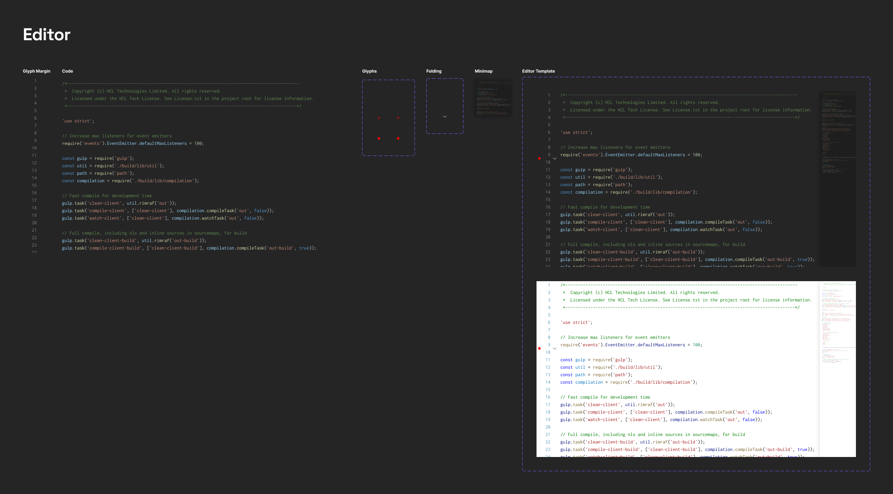Click the dimmed red circle breakpoint glyph
This screenshot has width=893, height=494.
point(379,118)
